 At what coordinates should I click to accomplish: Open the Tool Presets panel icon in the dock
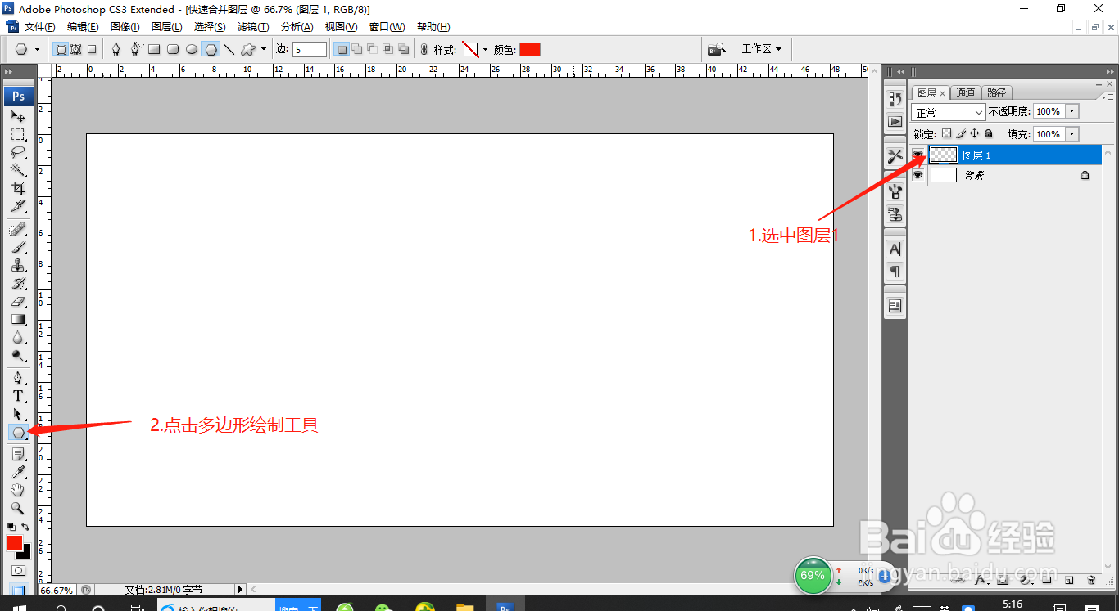[x=895, y=156]
